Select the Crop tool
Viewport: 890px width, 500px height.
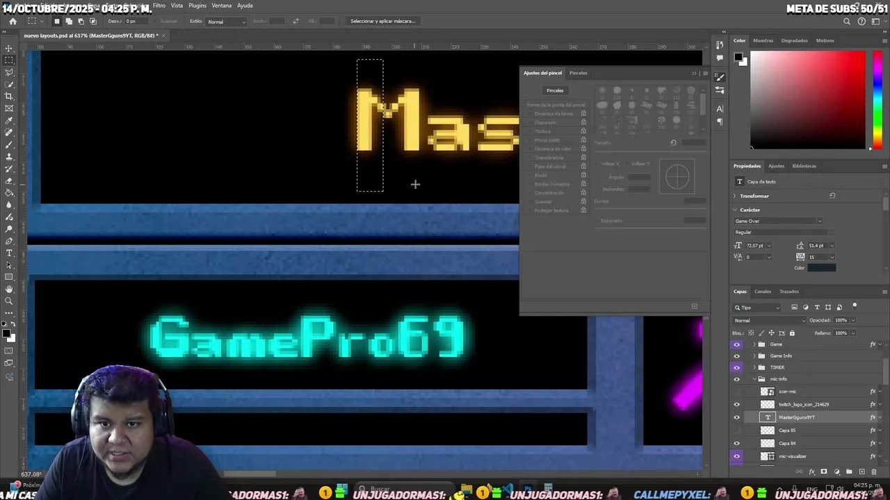coord(9,97)
